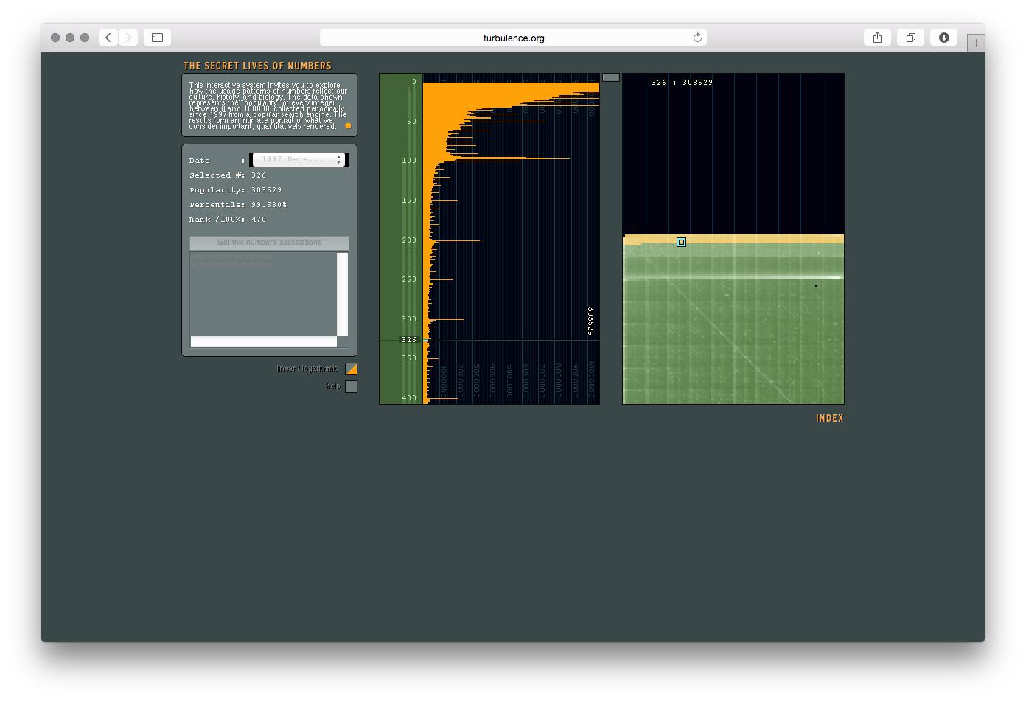Click the associations box vertical scrollbar

pyautogui.click(x=342, y=293)
